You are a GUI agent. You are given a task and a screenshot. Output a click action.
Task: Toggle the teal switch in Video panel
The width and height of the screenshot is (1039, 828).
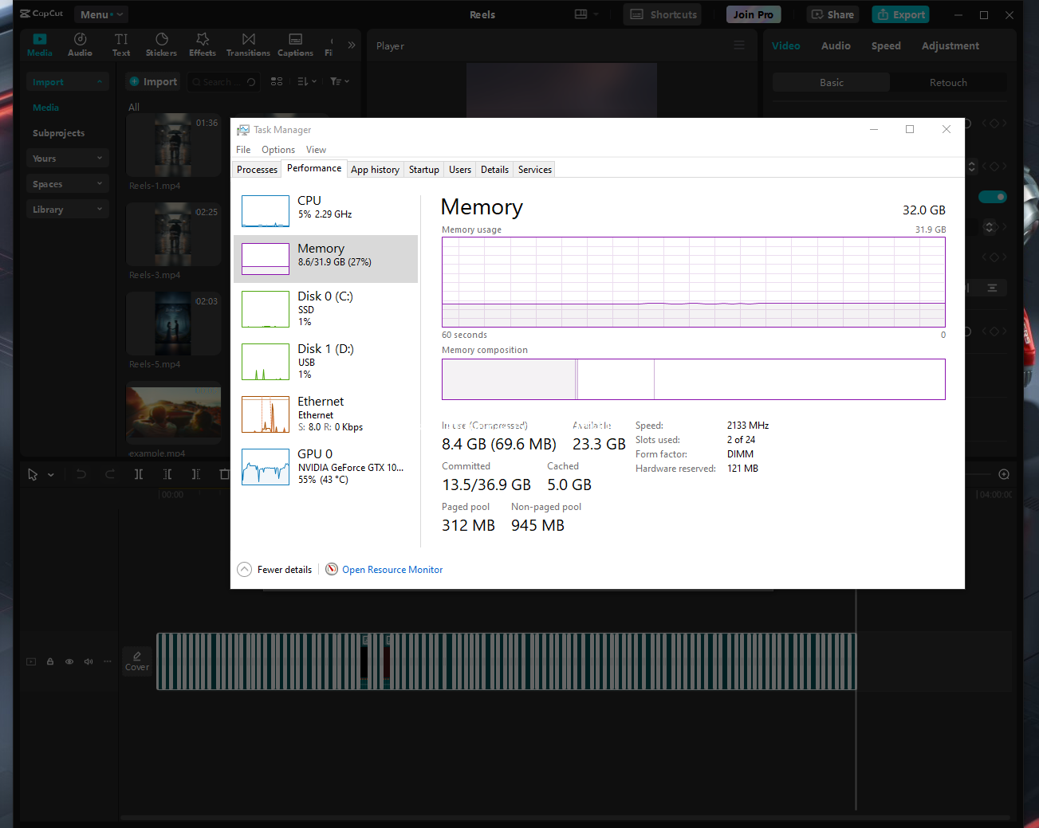tap(993, 197)
